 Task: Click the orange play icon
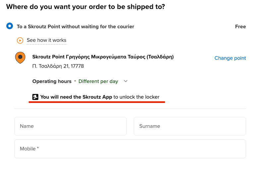[x=20, y=41]
